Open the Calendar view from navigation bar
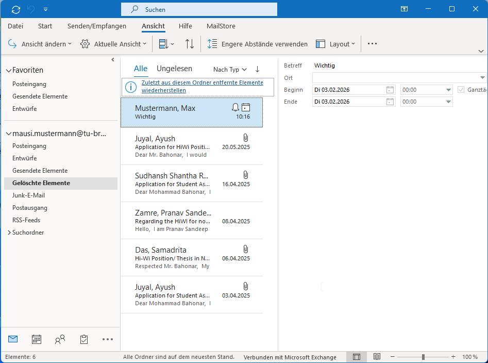 coord(37,339)
